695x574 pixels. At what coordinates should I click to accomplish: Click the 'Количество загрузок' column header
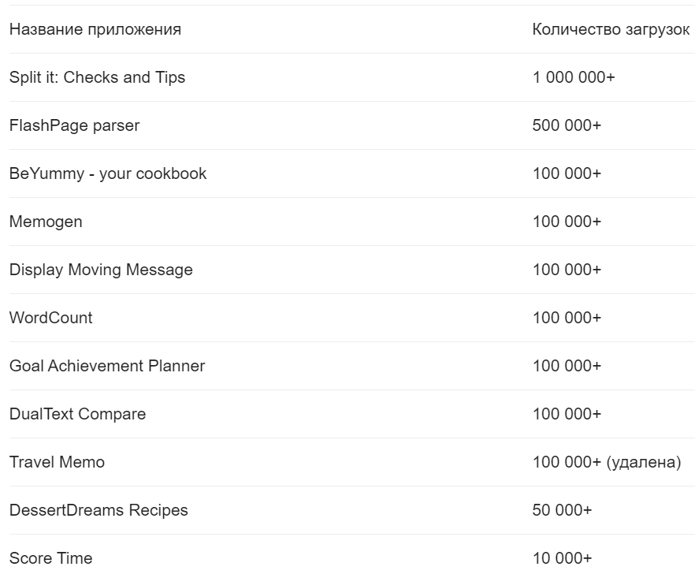click(611, 30)
